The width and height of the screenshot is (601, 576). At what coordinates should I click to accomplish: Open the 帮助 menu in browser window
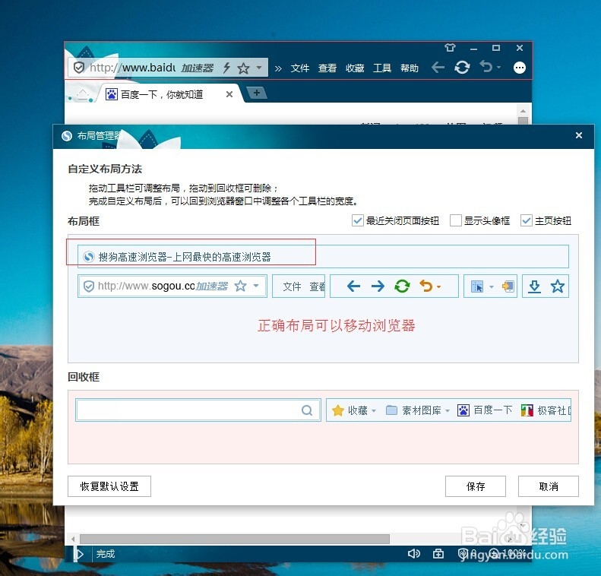(410, 68)
